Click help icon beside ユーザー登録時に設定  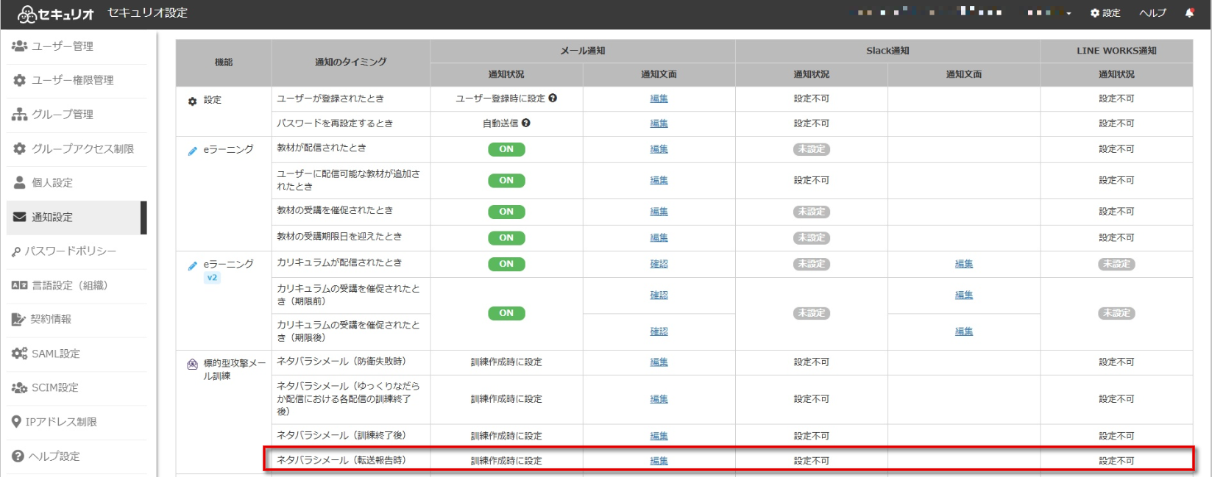[x=553, y=98]
